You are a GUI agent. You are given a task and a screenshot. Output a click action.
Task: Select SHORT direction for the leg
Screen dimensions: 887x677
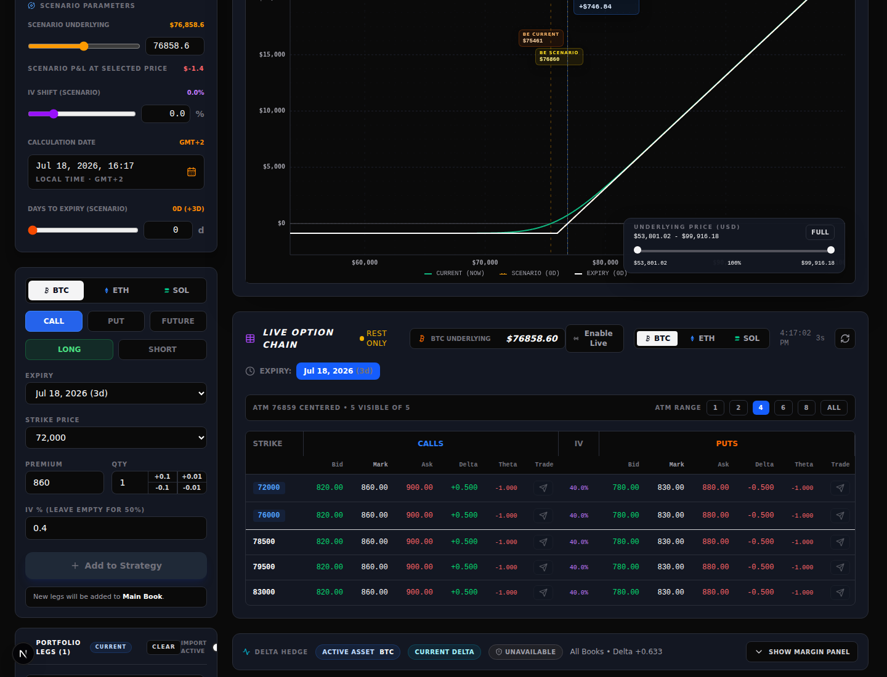click(163, 350)
